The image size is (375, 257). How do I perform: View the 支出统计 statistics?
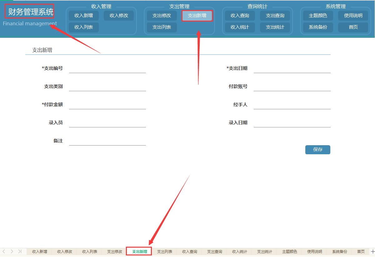pos(275,27)
